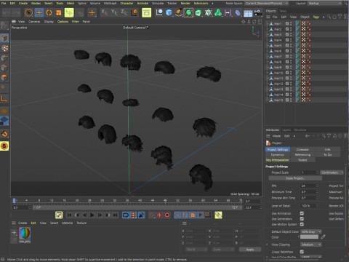
Task: Expand the View Clipping disclosure arrow
Action: click(267, 245)
